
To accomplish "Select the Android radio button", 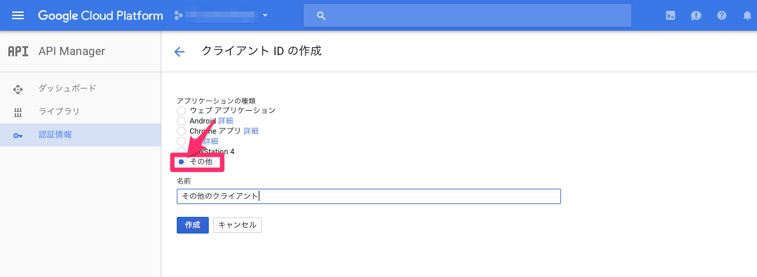I will 181,121.
